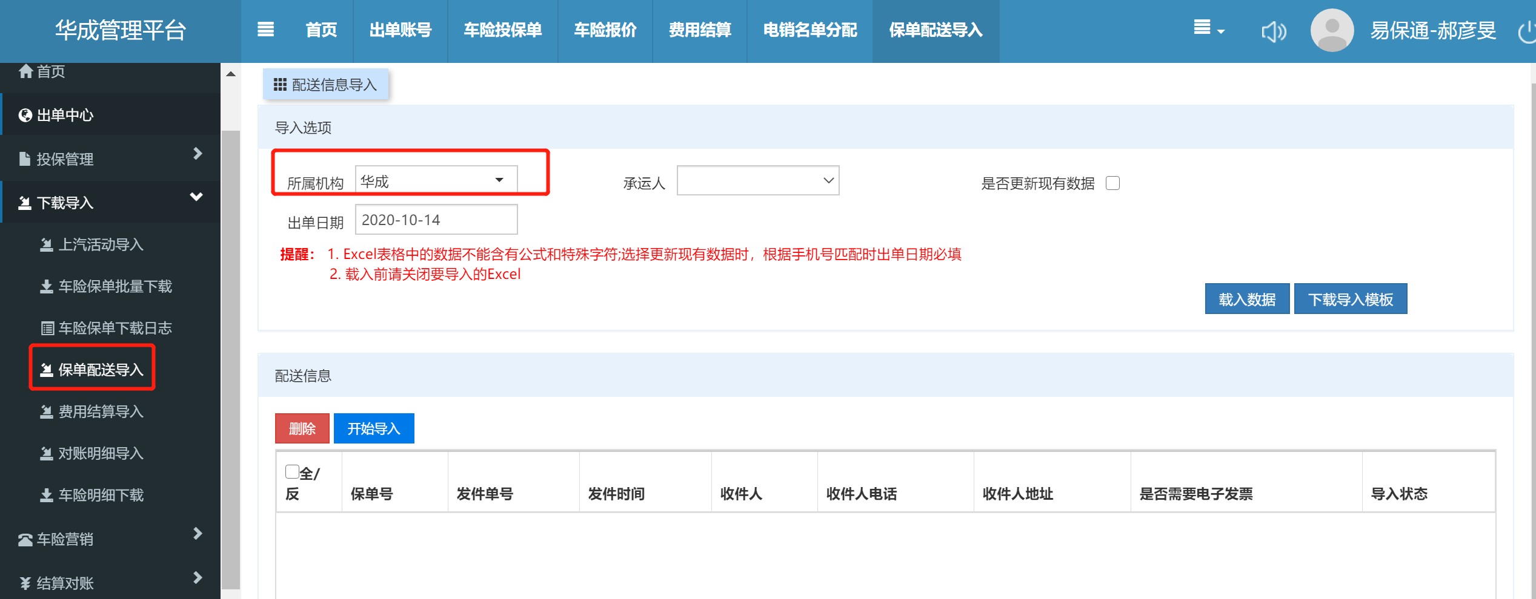Image resolution: width=1536 pixels, height=599 pixels.
Task: Toggle the hamburger menu icon in top bar
Action: pyautogui.click(x=265, y=30)
